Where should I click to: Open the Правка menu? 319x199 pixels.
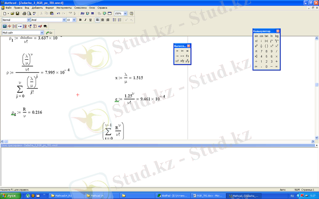pyautogui.click(x=18, y=8)
